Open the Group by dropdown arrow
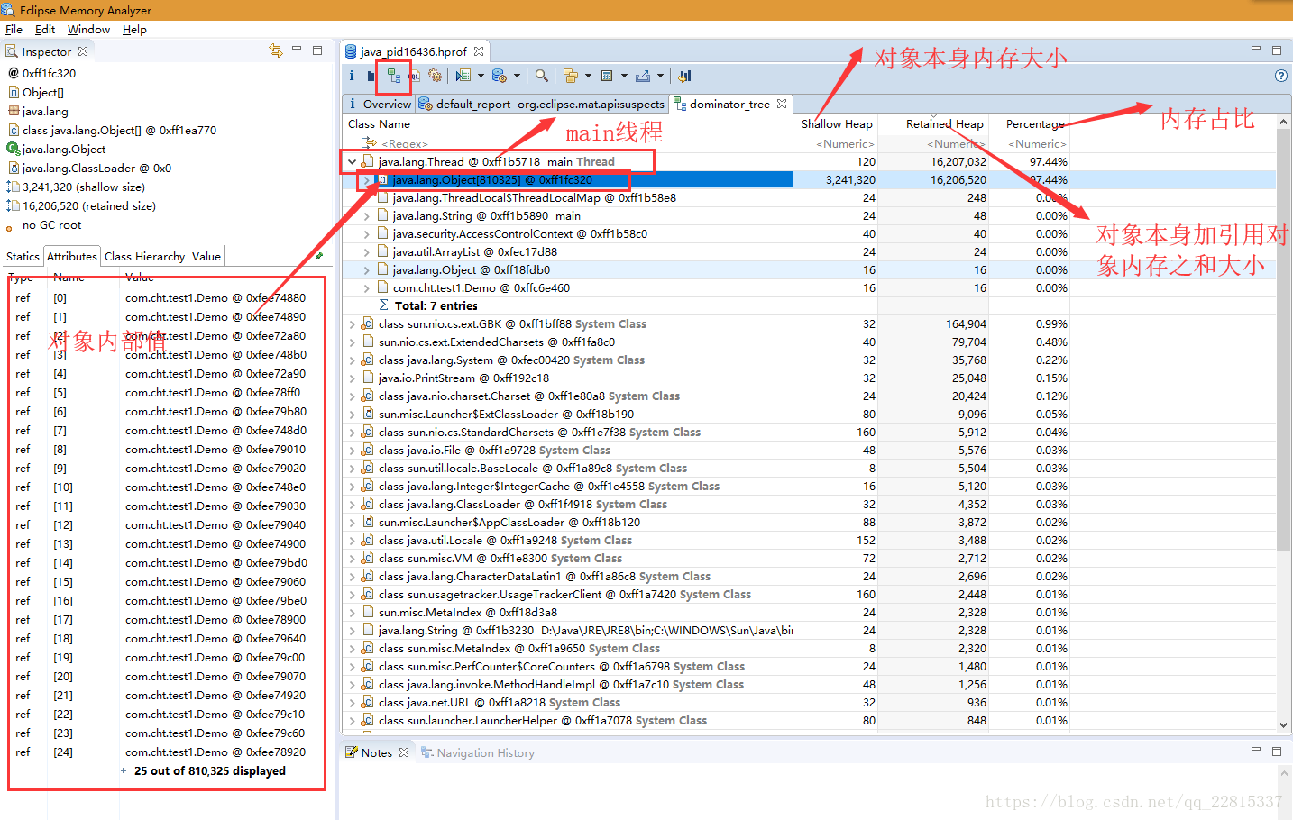The width and height of the screenshot is (1293, 820). click(x=588, y=76)
